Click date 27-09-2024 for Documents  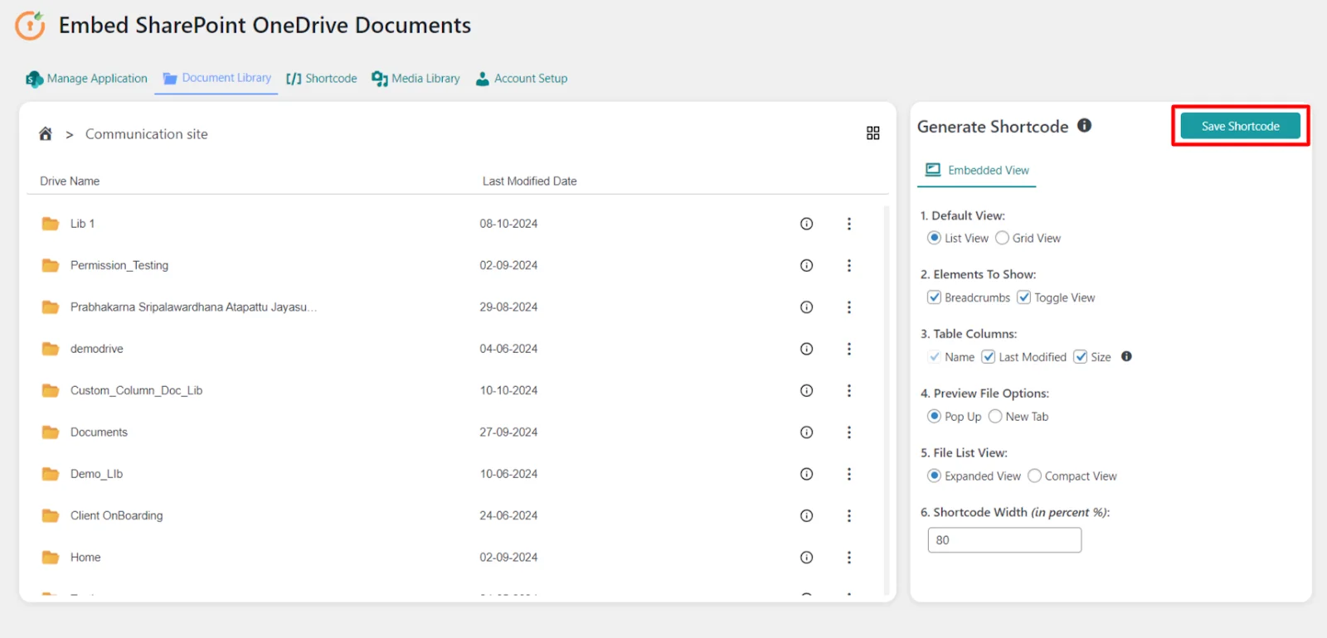508,433
